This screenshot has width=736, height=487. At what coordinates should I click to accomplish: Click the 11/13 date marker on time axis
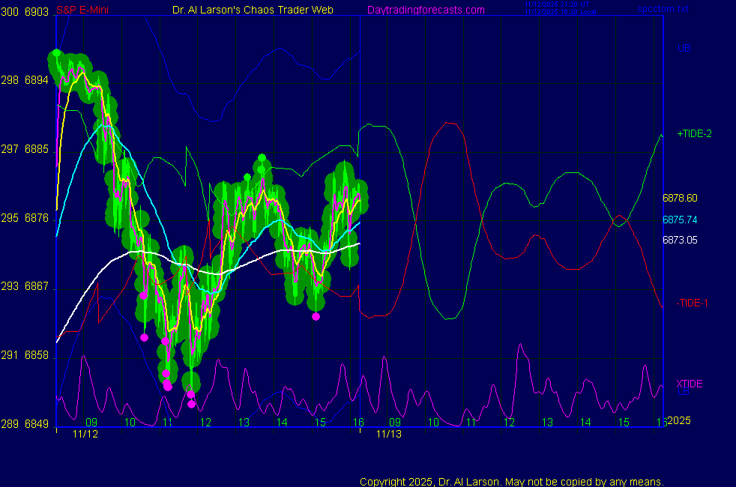tap(388, 434)
